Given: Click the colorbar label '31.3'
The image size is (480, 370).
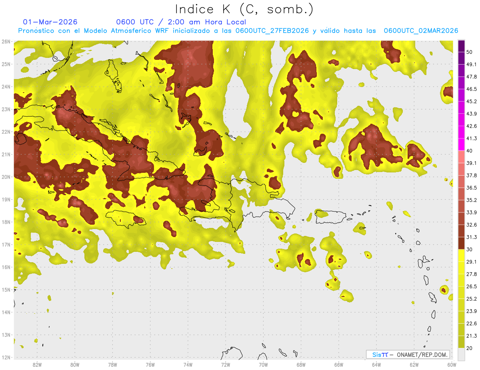Looking at the screenshot, I should click(x=471, y=237).
